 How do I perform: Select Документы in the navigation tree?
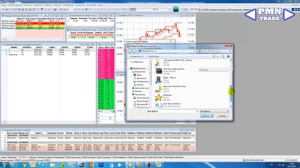coord(142,78)
